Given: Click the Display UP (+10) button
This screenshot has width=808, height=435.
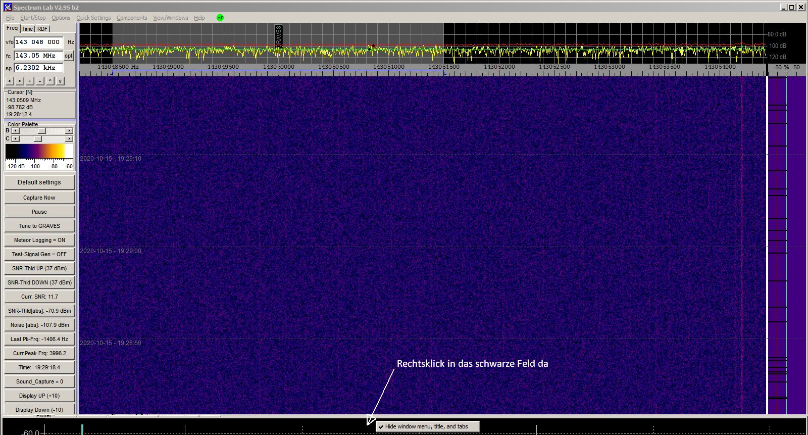Looking at the screenshot, I should [x=39, y=396].
